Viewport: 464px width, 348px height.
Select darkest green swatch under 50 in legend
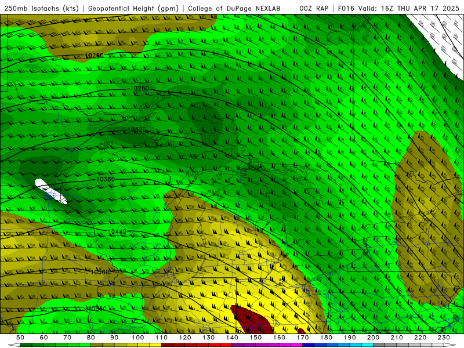26,345
